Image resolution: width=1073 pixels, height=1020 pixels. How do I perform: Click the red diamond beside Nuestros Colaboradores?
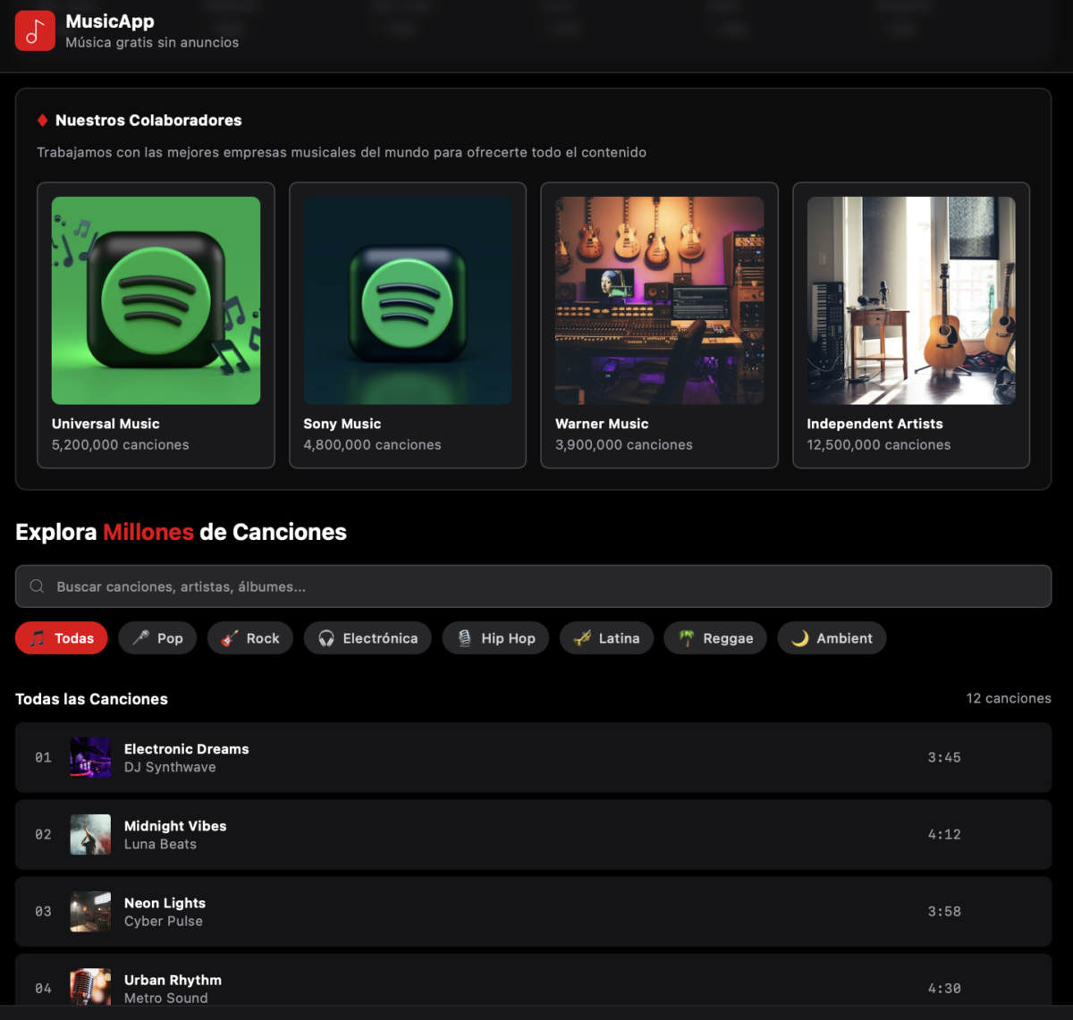(42, 120)
